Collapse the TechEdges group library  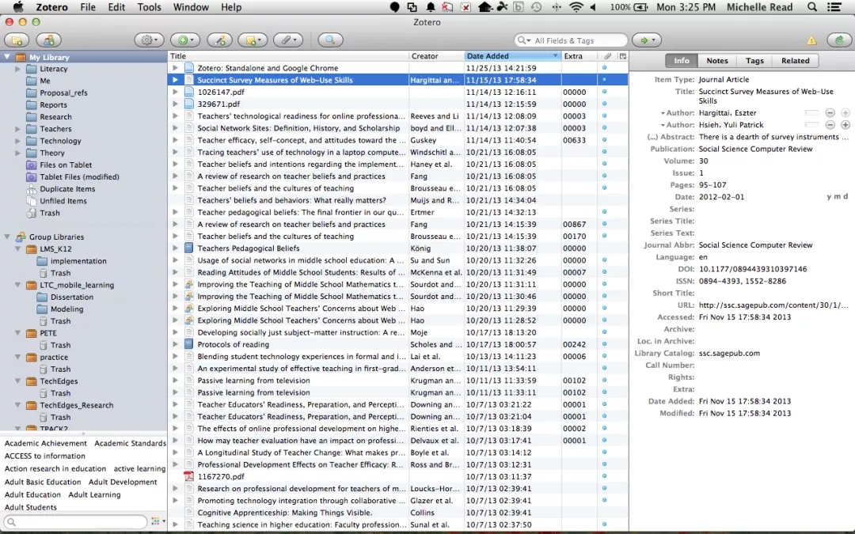(18, 381)
